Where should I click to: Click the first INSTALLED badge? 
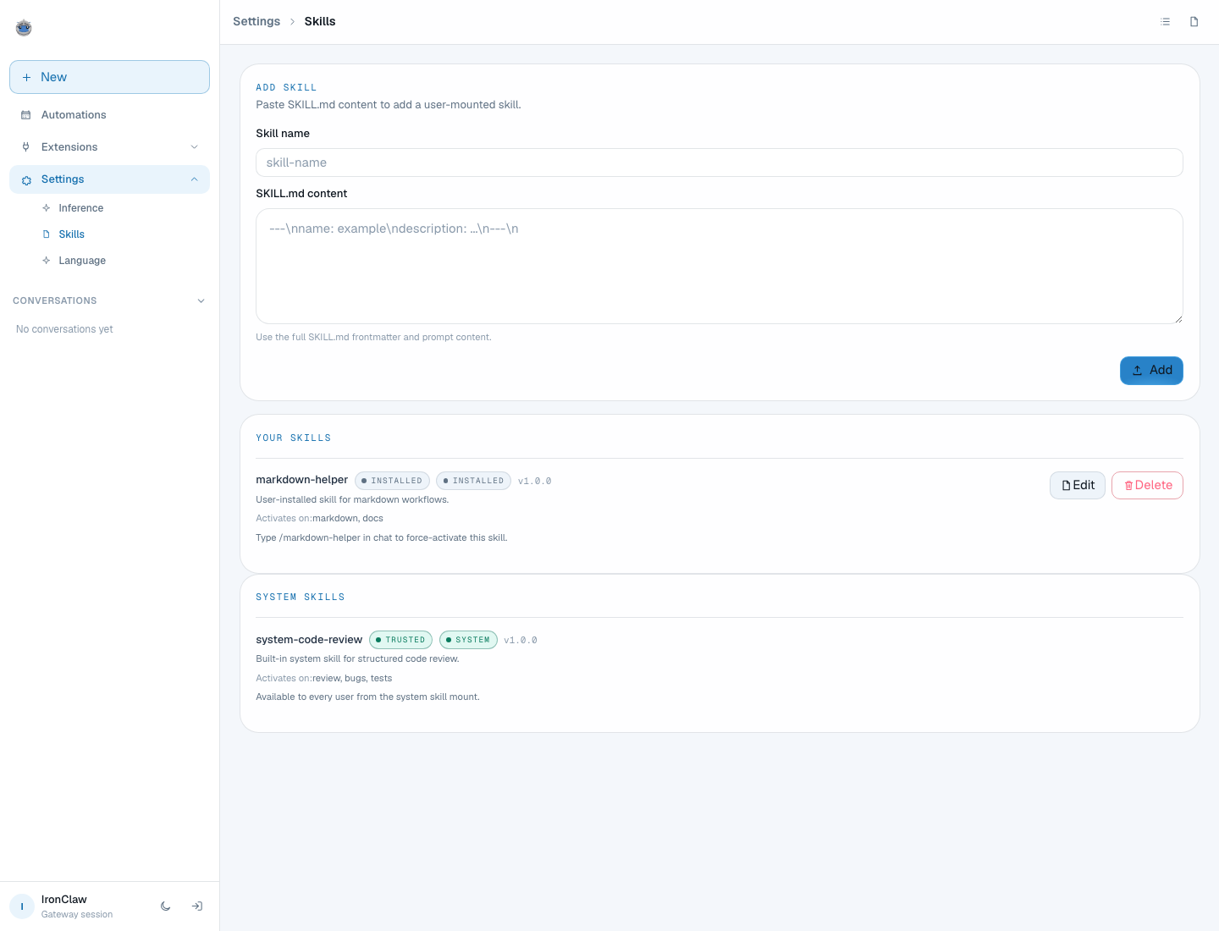coord(392,481)
